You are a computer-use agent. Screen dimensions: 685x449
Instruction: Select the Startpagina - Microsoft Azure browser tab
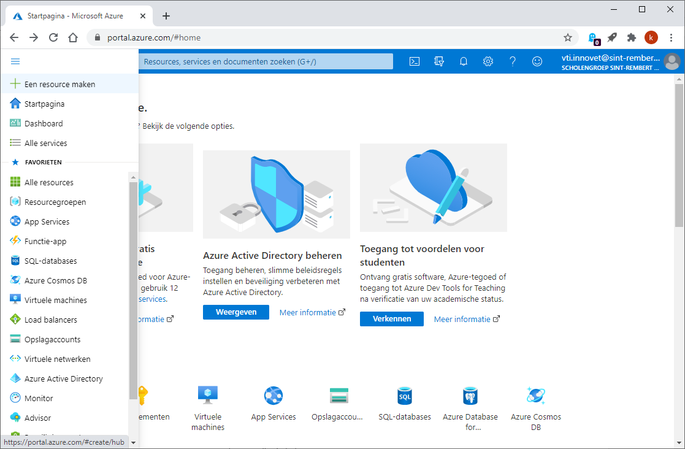(x=79, y=16)
